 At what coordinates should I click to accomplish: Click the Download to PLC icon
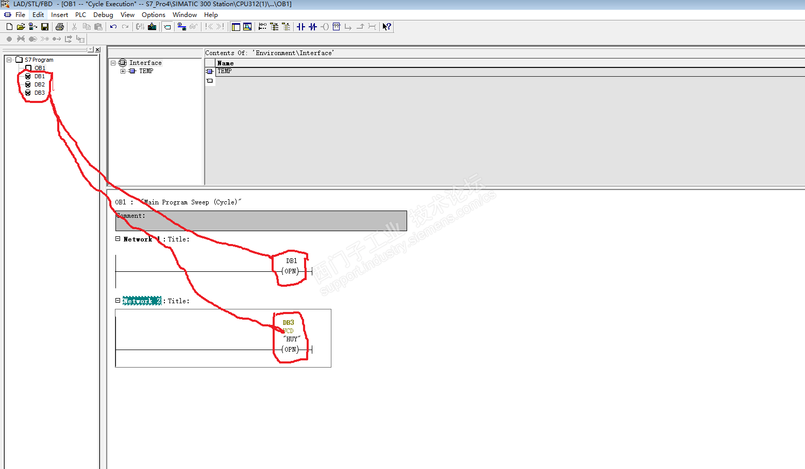coord(152,27)
